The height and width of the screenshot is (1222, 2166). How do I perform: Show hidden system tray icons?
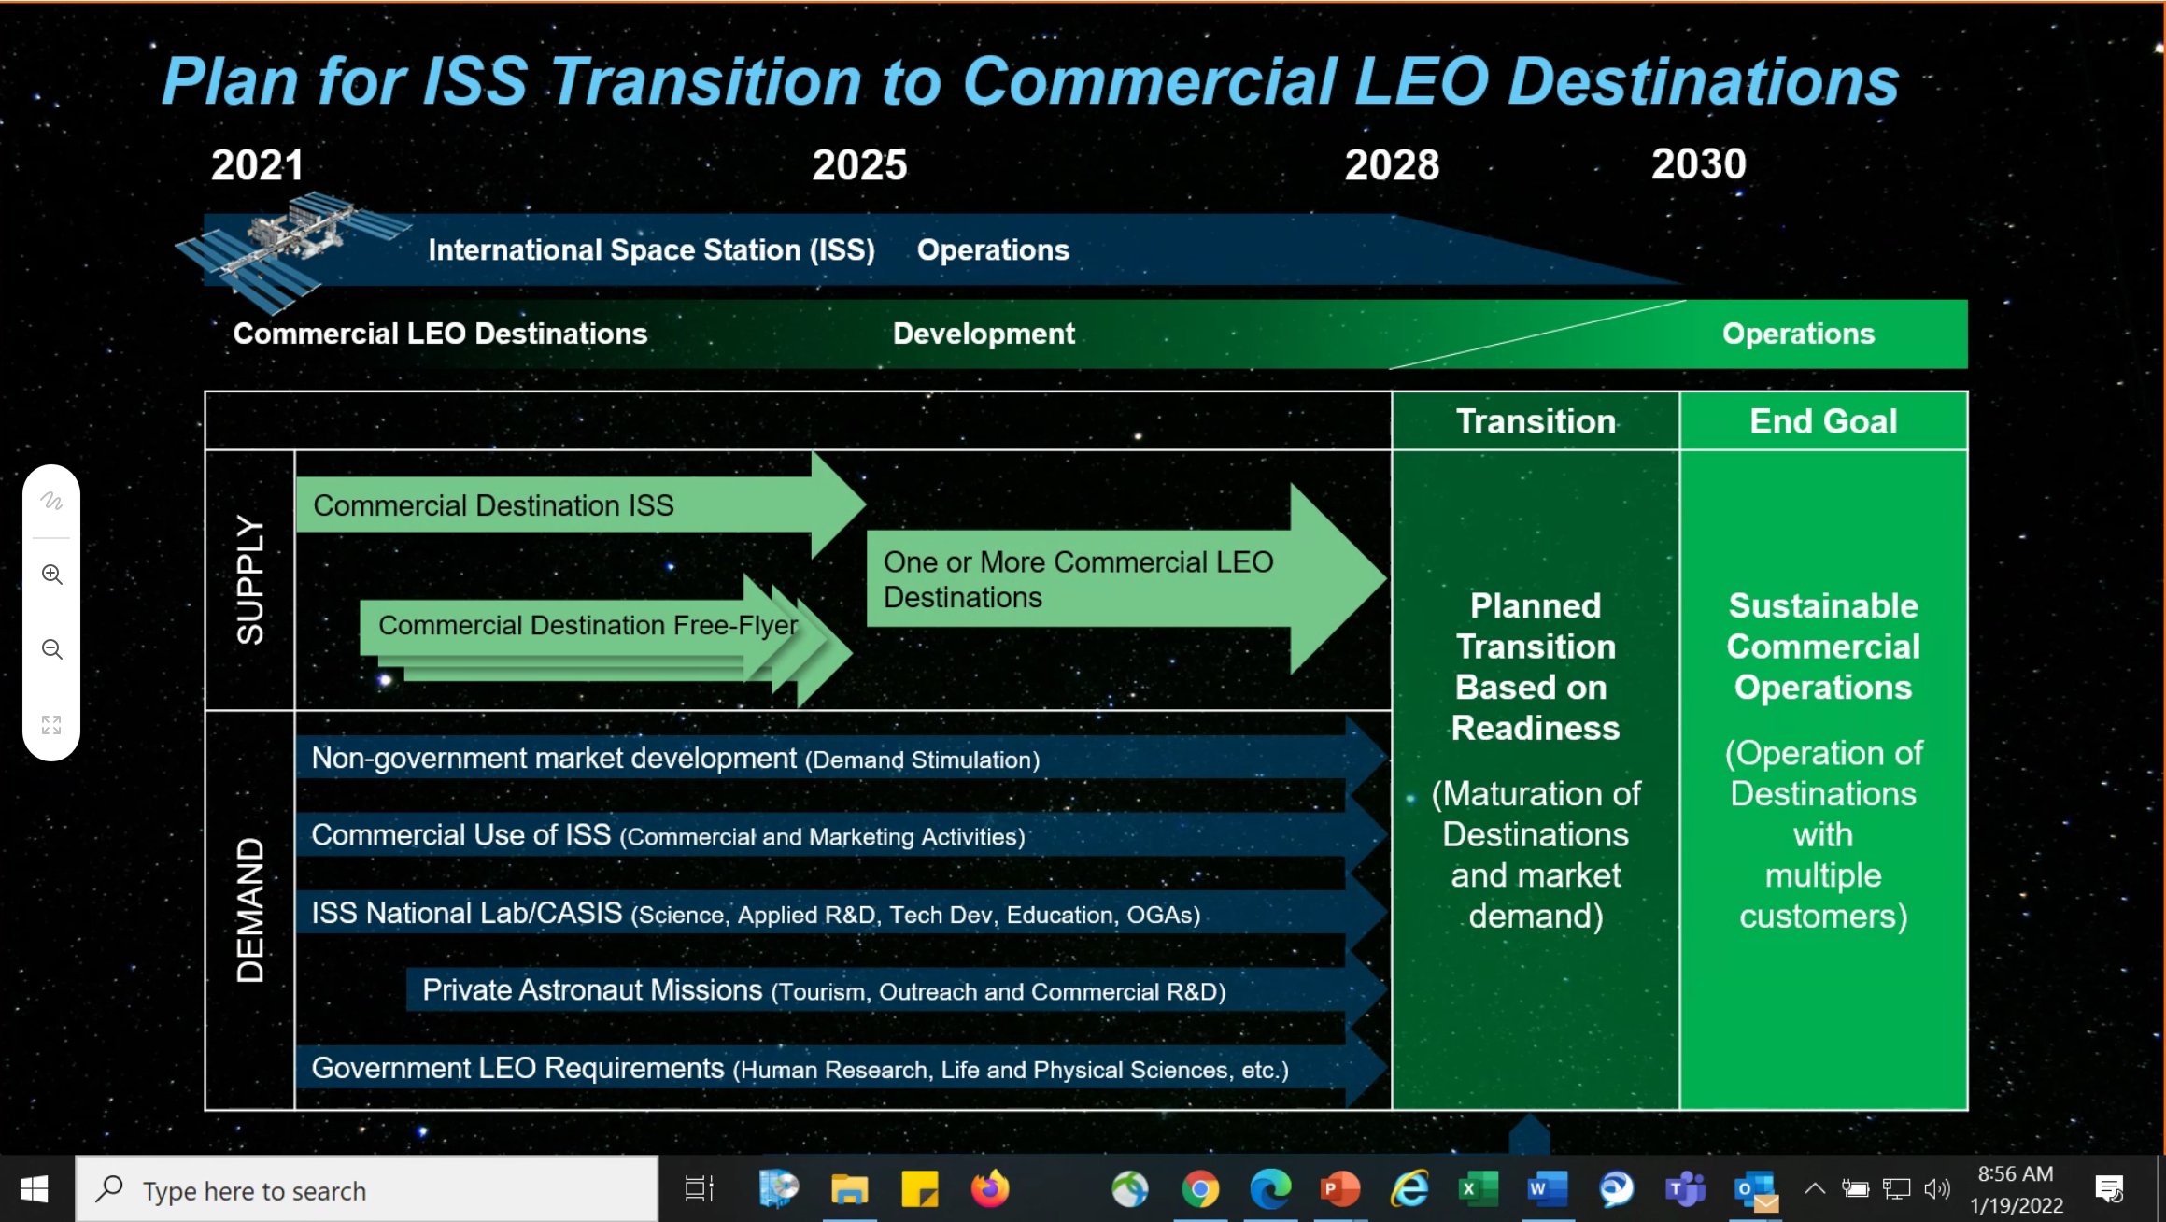pyautogui.click(x=1815, y=1188)
